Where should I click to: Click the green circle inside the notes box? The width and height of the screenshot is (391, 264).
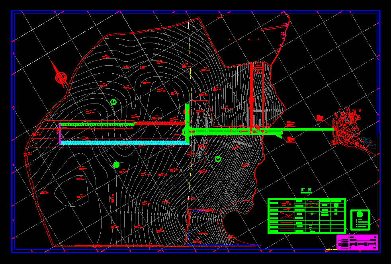[360, 214]
